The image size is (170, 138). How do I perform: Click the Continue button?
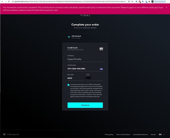(x=85, y=105)
